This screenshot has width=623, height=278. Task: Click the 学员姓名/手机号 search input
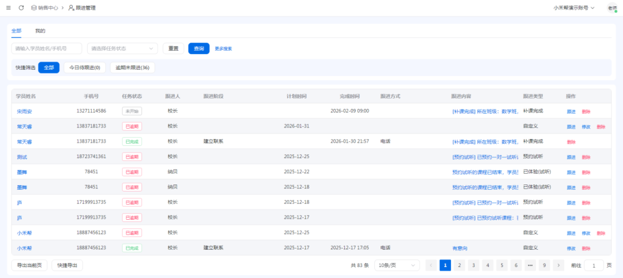[47, 48]
